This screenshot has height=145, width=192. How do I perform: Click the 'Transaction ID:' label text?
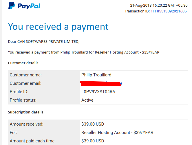(137, 11)
